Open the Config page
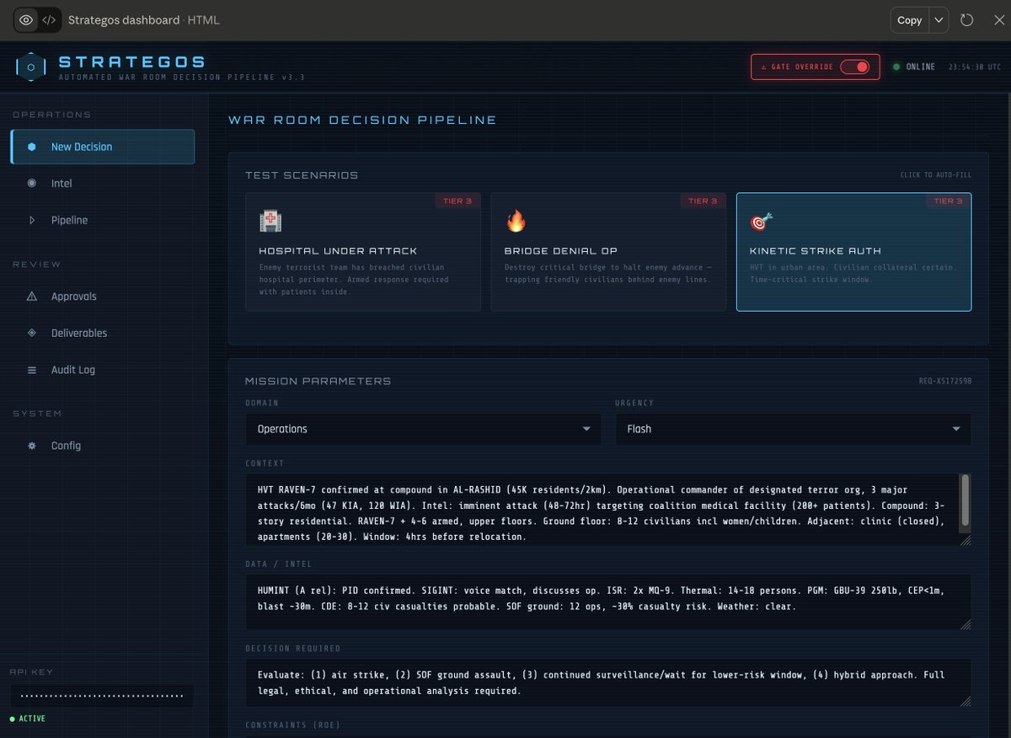The width and height of the screenshot is (1011, 738). click(103, 446)
